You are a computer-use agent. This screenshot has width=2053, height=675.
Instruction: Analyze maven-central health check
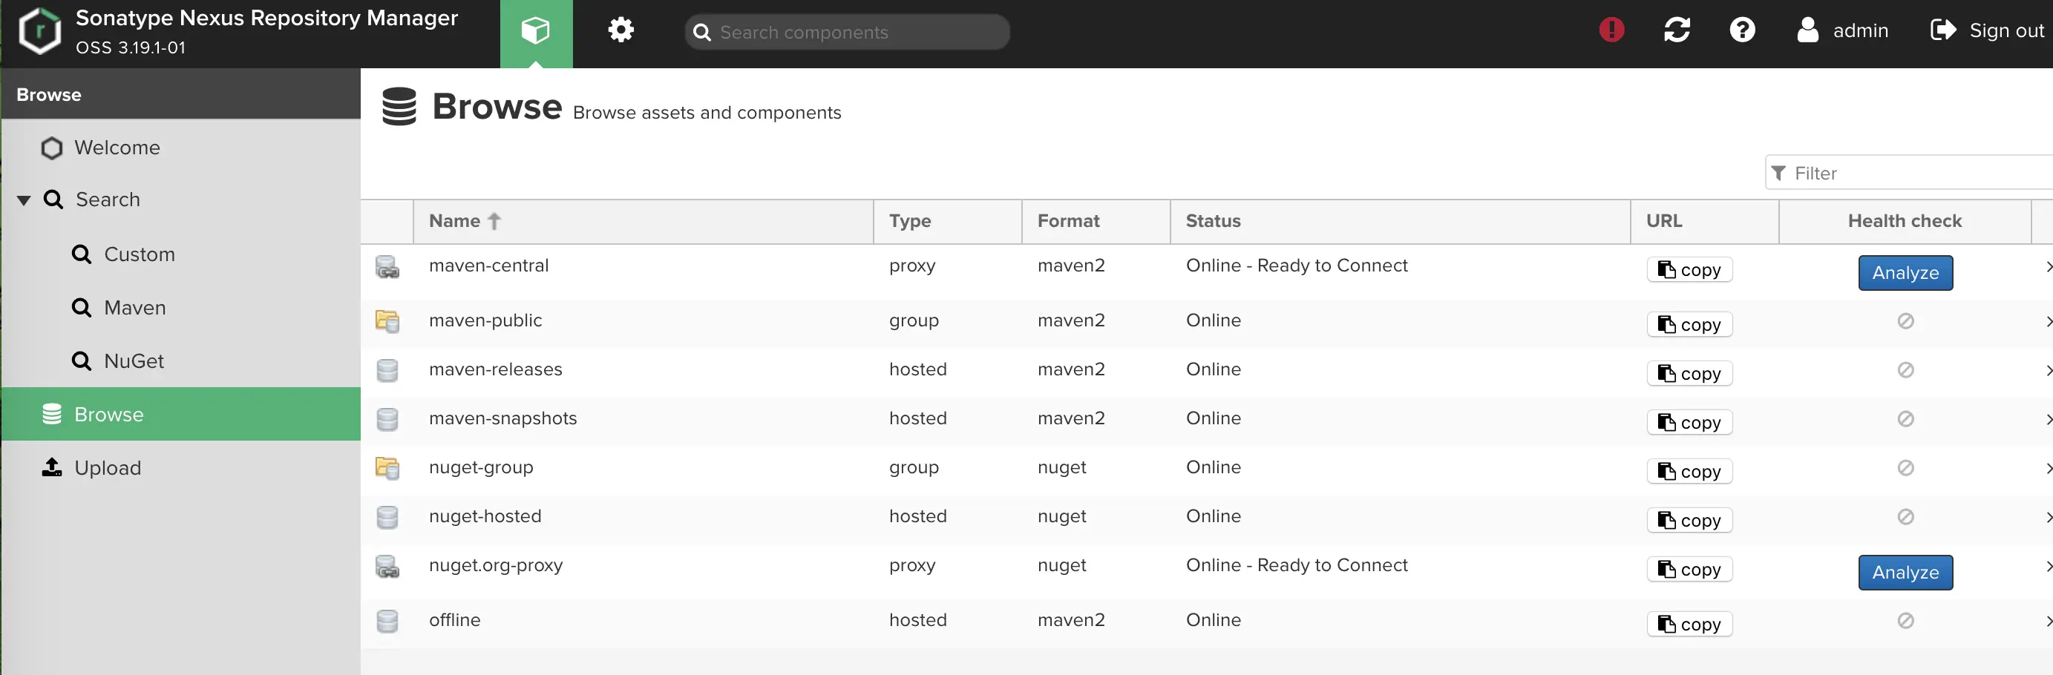point(1905,272)
